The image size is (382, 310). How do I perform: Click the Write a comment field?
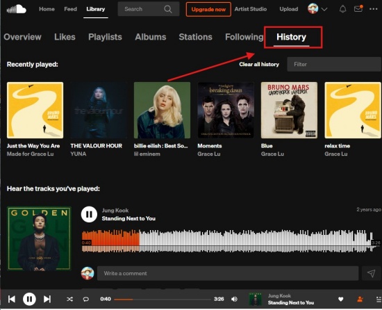228,273
